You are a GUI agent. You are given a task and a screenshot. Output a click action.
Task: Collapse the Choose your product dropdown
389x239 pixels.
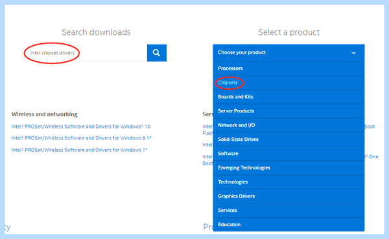point(289,52)
